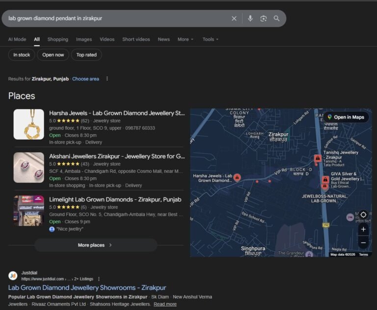Click "Nice jwellry" review snippet

[x=70, y=229]
